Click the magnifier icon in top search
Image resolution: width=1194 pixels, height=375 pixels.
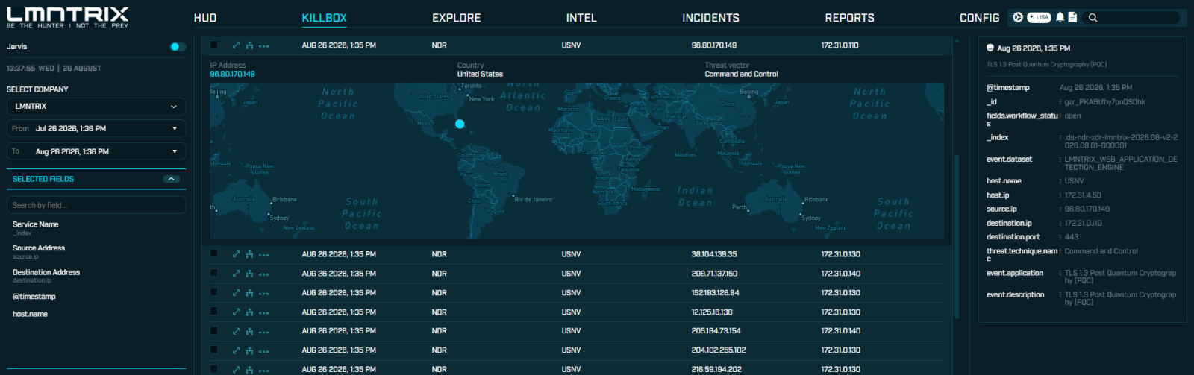(x=1093, y=18)
